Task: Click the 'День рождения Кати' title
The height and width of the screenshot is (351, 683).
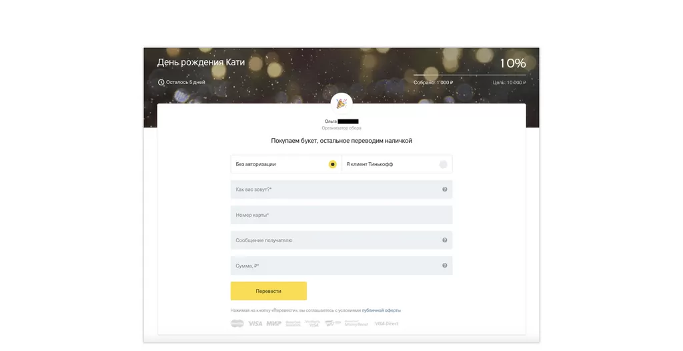Action: point(201,63)
